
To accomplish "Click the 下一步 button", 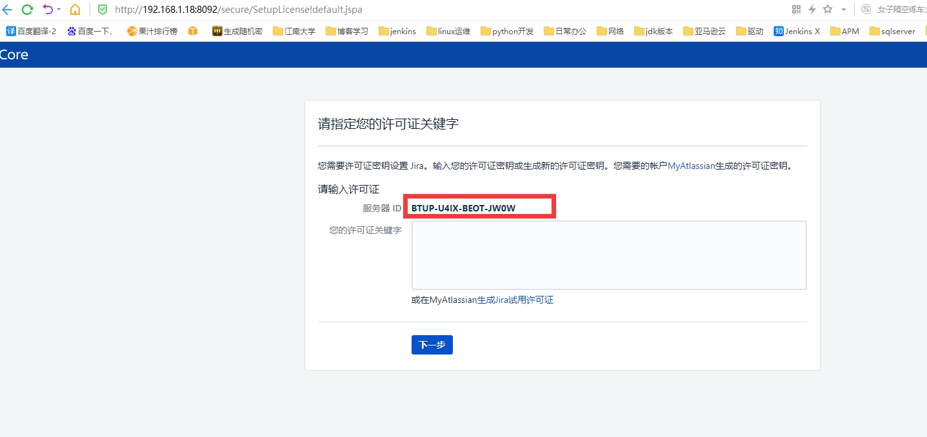I will click(432, 345).
